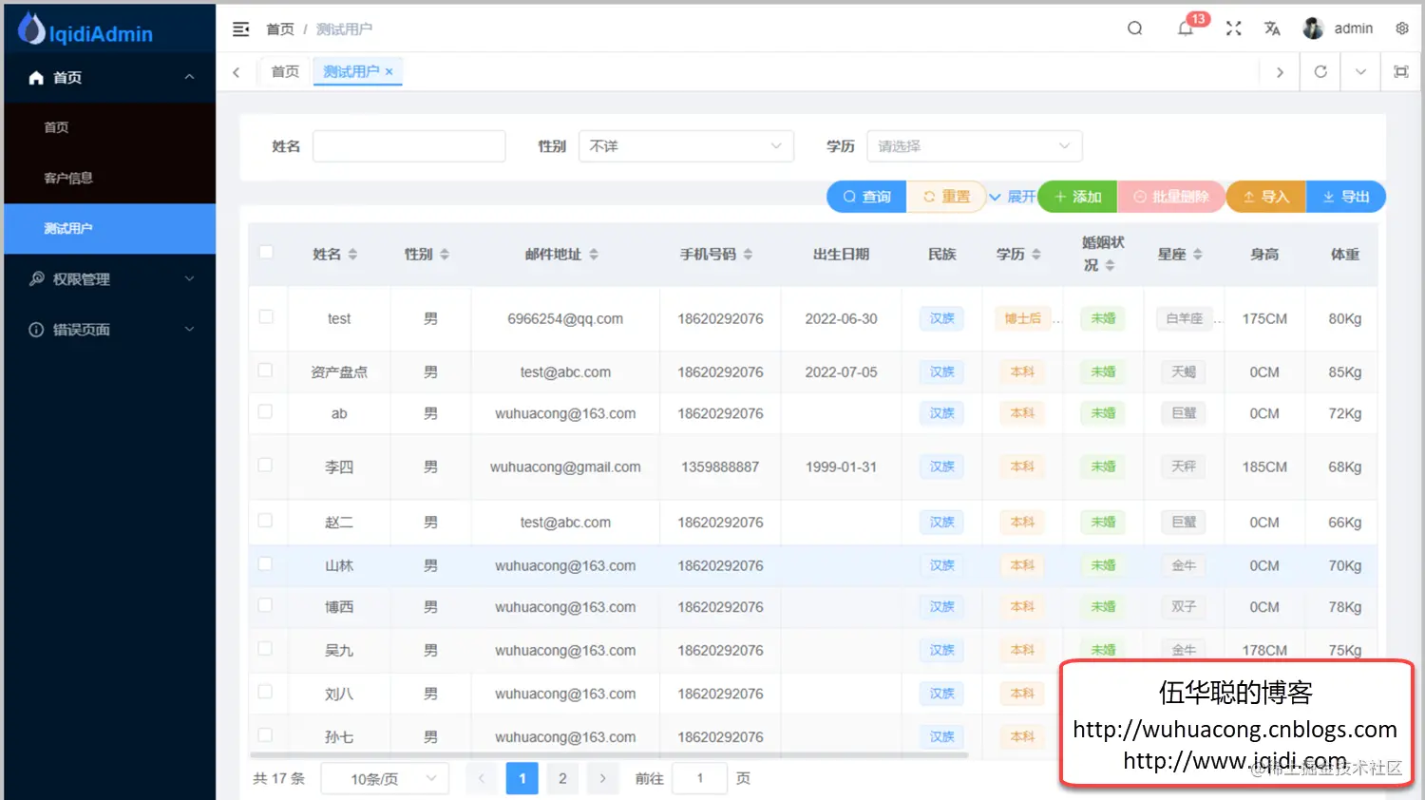Check the row checkbox for 博西
The image size is (1425, 800).
click(266, 605)
